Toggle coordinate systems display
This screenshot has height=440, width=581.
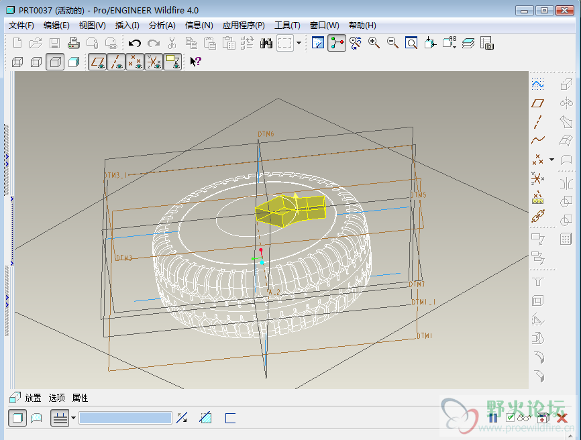(154, 62)
